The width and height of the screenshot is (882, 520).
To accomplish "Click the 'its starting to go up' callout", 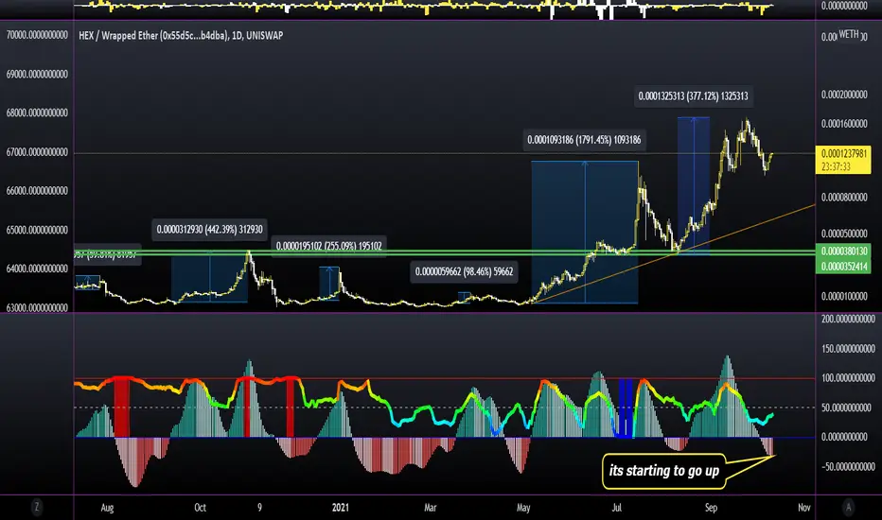I will coord(663,471).
